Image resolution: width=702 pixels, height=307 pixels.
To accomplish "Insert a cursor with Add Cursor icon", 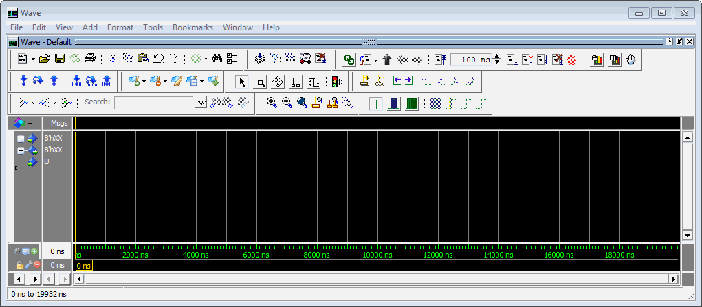I will click(x=365, y=81).
